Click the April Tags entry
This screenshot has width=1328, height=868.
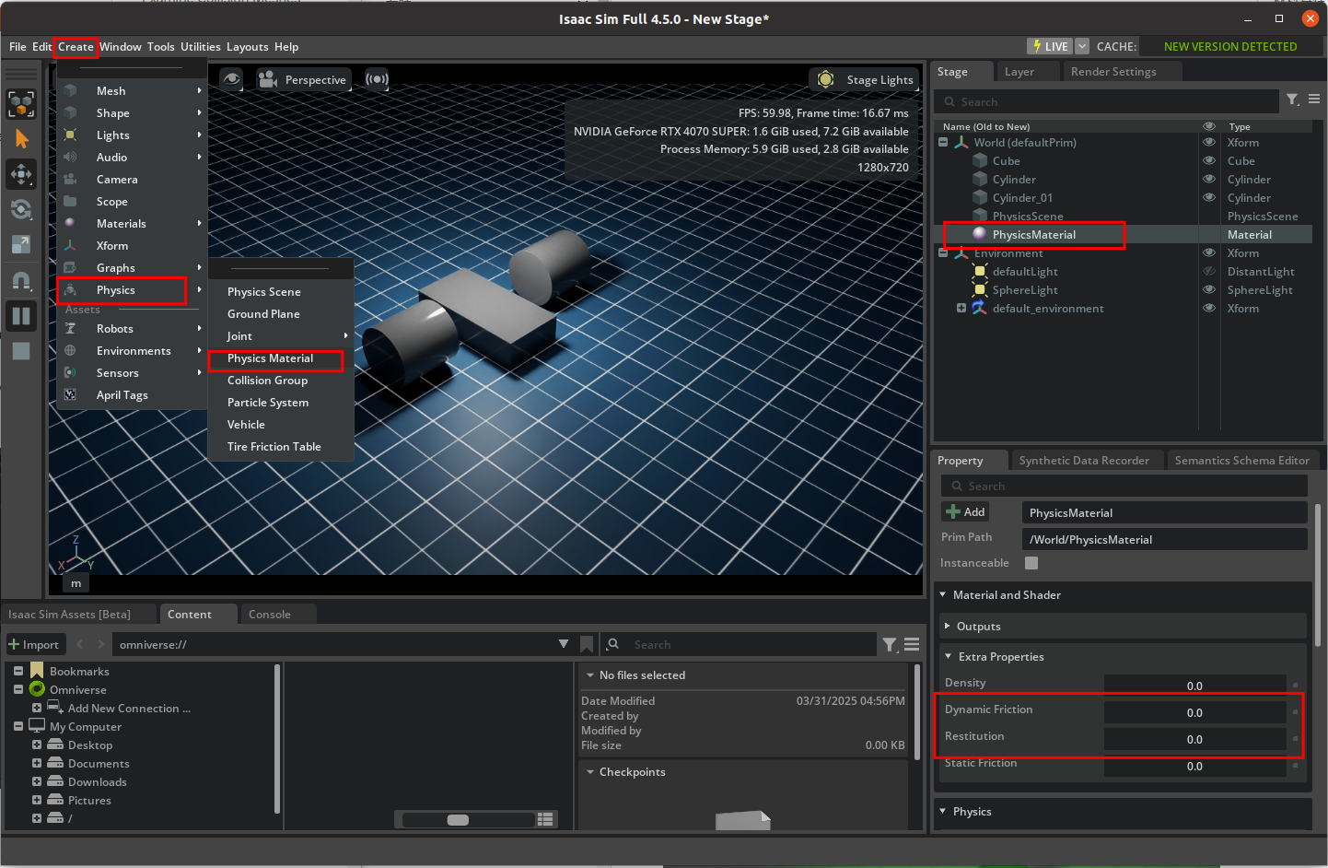(122, 395)
